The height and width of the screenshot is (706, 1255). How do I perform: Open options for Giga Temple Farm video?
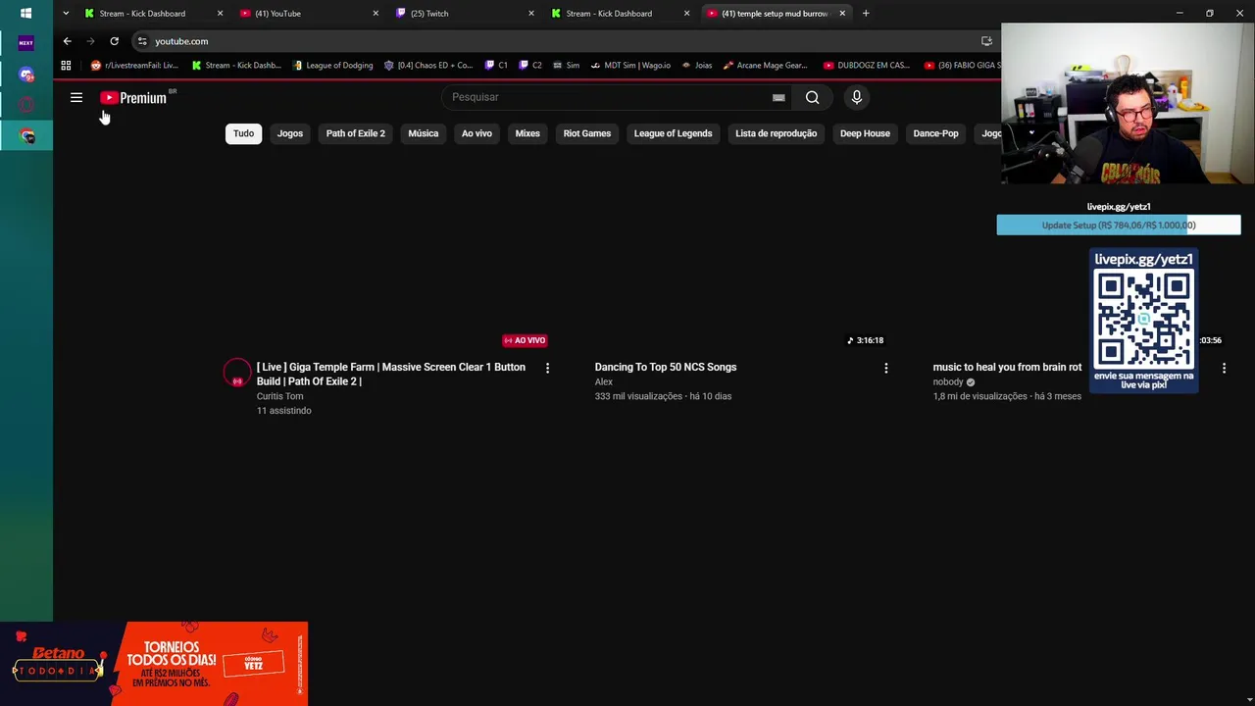[x=547, y=368]
